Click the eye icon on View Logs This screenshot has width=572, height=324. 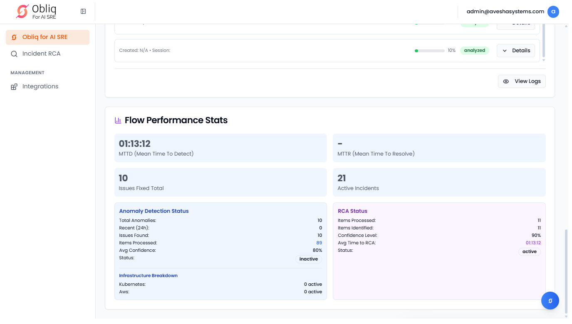coord(506,81)
